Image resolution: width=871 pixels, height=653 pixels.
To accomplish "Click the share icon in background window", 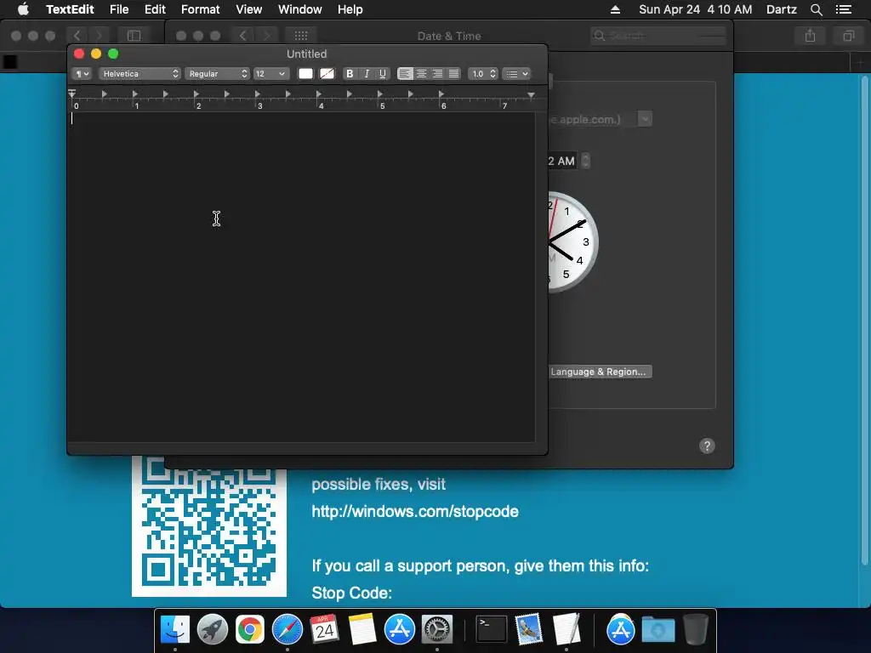I will tap(810, 36).
